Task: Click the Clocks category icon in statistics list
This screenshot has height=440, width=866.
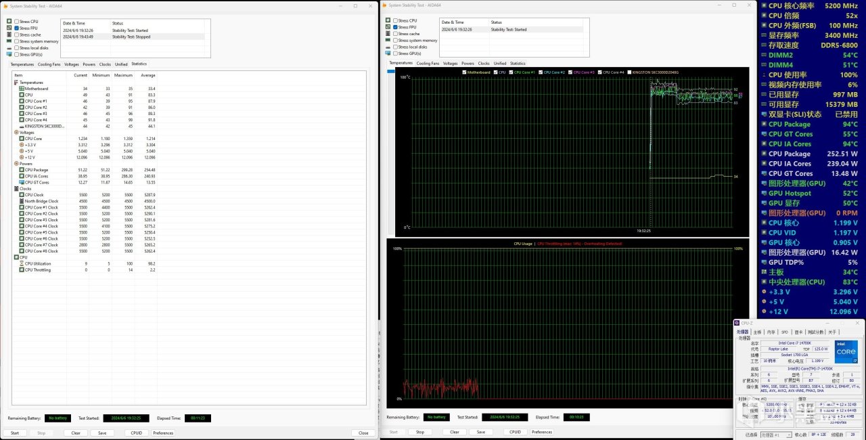Action: (17, 189)
